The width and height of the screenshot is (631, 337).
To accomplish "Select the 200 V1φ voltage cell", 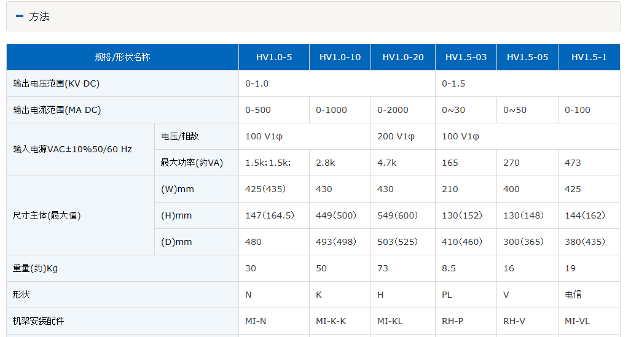I will [396, 136].
